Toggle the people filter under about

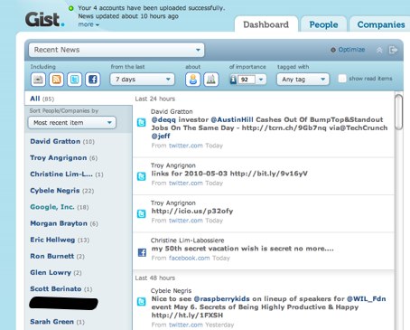click(193, 80)
